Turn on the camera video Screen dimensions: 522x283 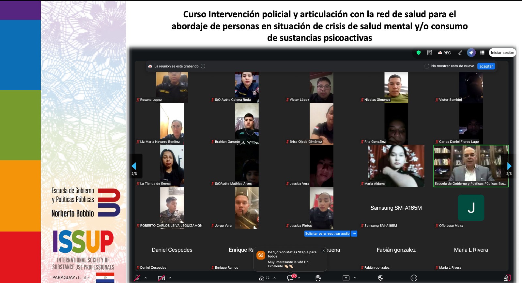(161, 278)
